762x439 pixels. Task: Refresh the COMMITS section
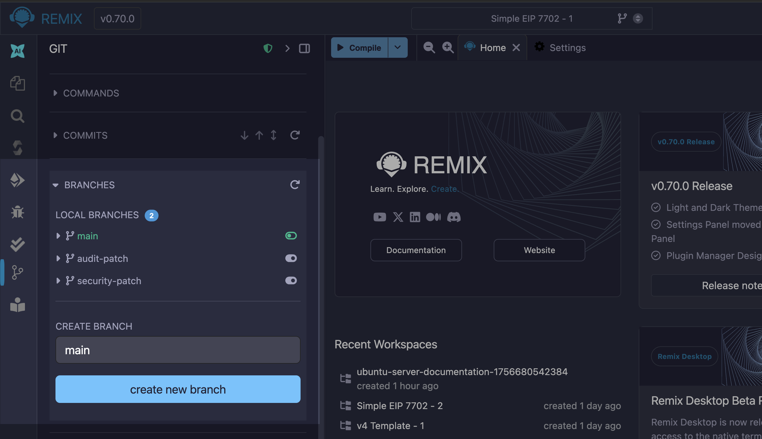tap(295, 135)
